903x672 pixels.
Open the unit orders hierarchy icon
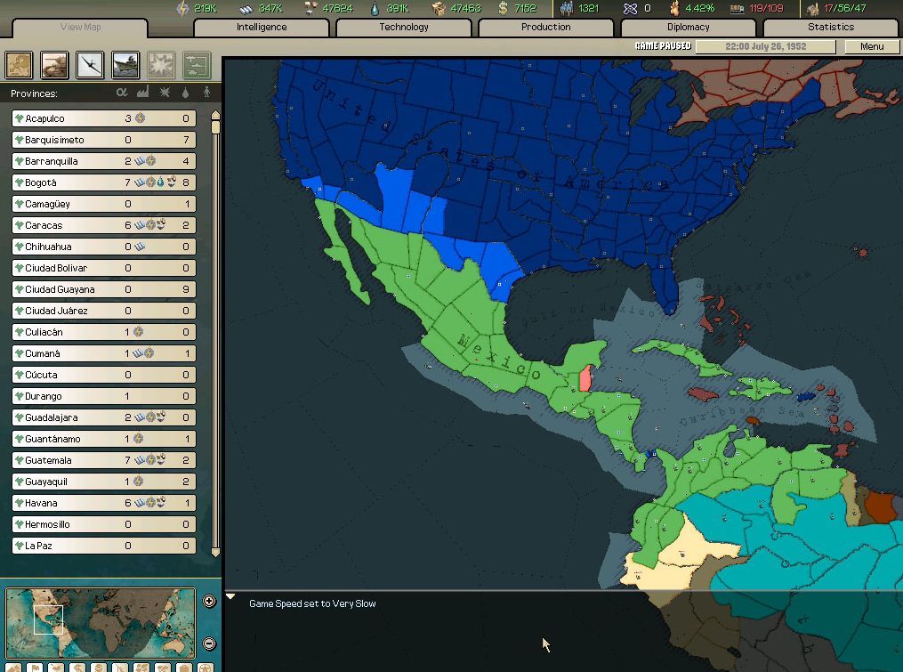pyautogui.click(x=197, y=65)
